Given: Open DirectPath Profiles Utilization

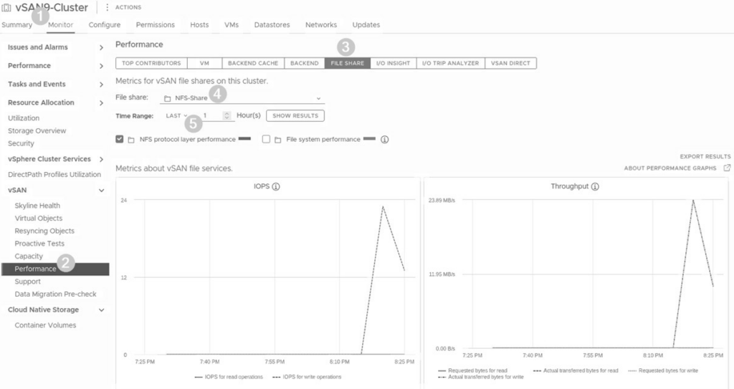Looking at the screenshot, I should [x=54, y=174].
